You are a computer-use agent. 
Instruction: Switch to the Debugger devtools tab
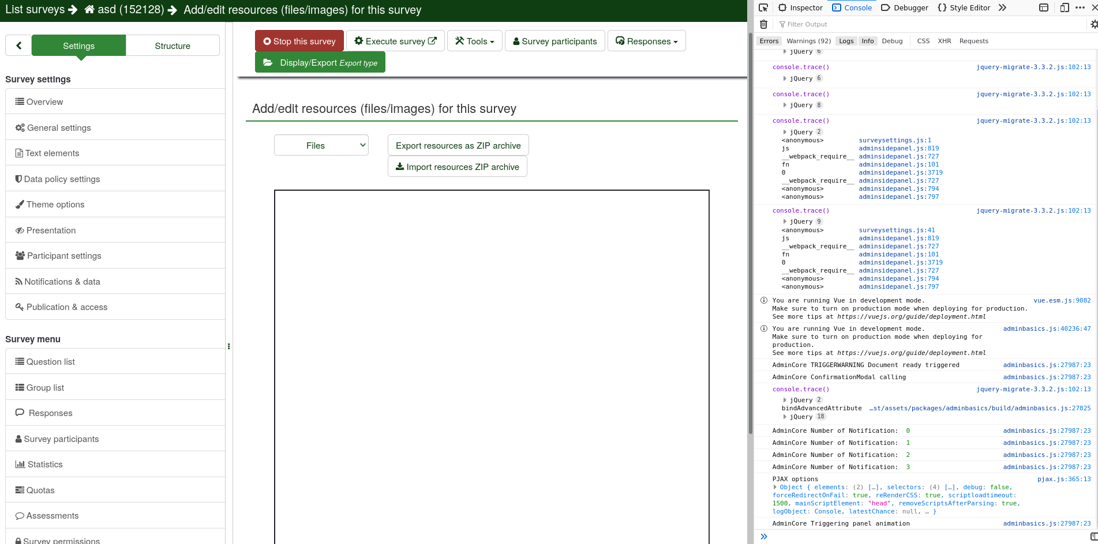pyautogui.click(x=905, y=7)
